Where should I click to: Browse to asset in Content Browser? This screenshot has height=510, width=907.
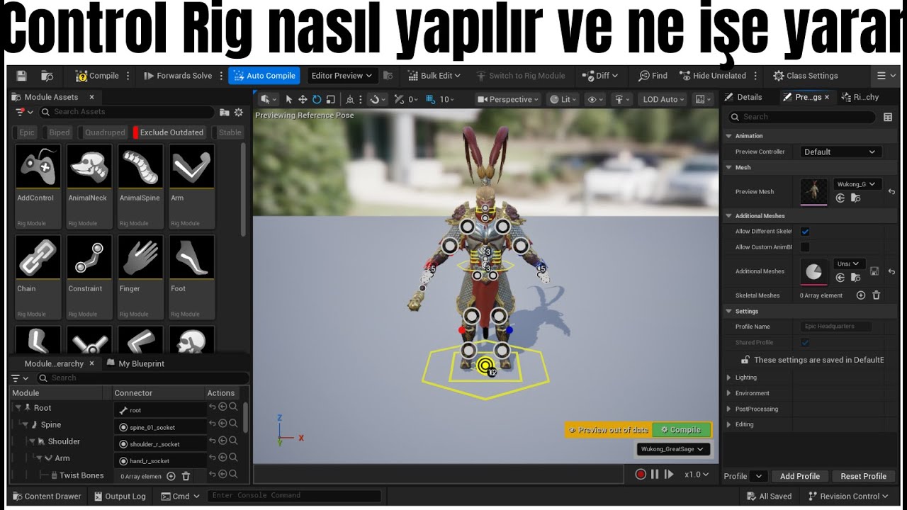(x=47, y=76)
